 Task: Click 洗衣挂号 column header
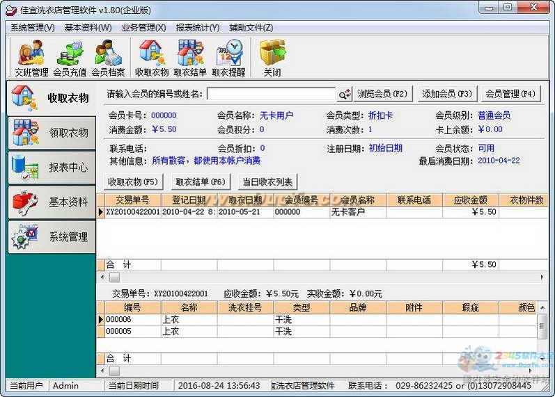[245, 307]
